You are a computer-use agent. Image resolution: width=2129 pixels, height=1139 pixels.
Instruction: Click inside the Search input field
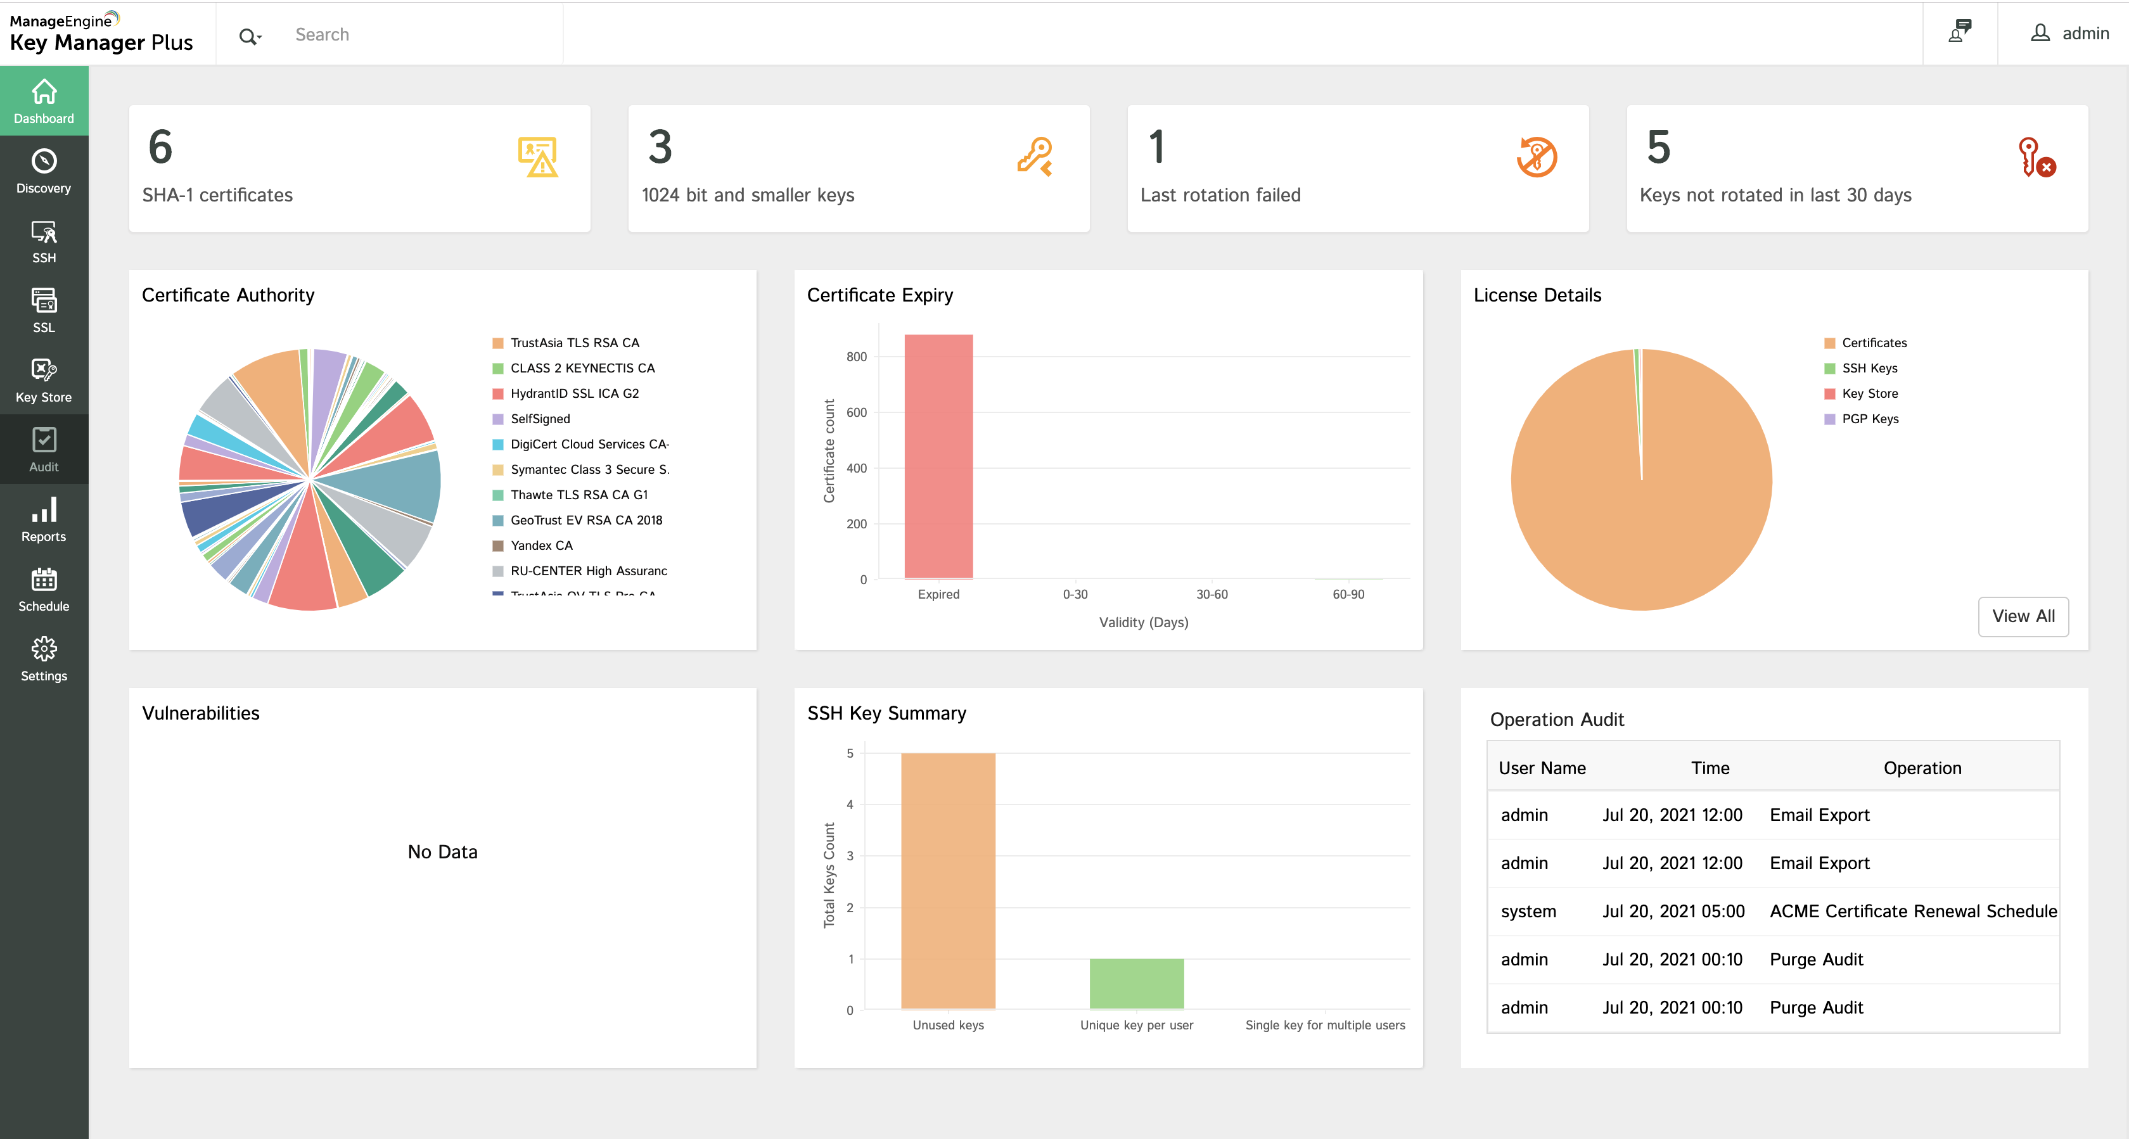pos(397,34)
